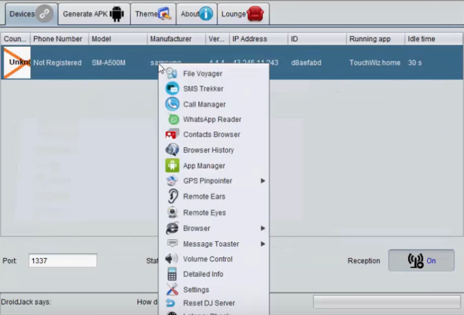Sort by IP Address column header
The width and height of the screenshot is (464, 315).
click(258, 39)
